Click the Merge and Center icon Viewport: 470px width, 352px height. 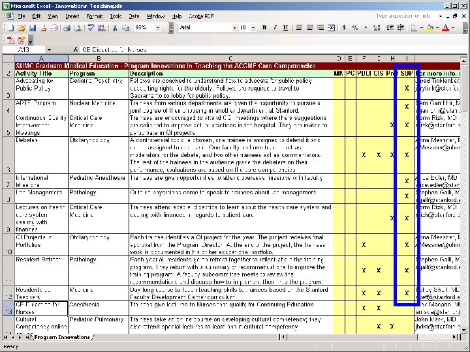(x=331, y=28)
